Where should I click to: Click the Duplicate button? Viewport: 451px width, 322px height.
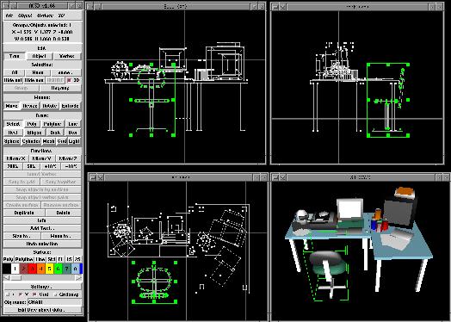point(24,213)
